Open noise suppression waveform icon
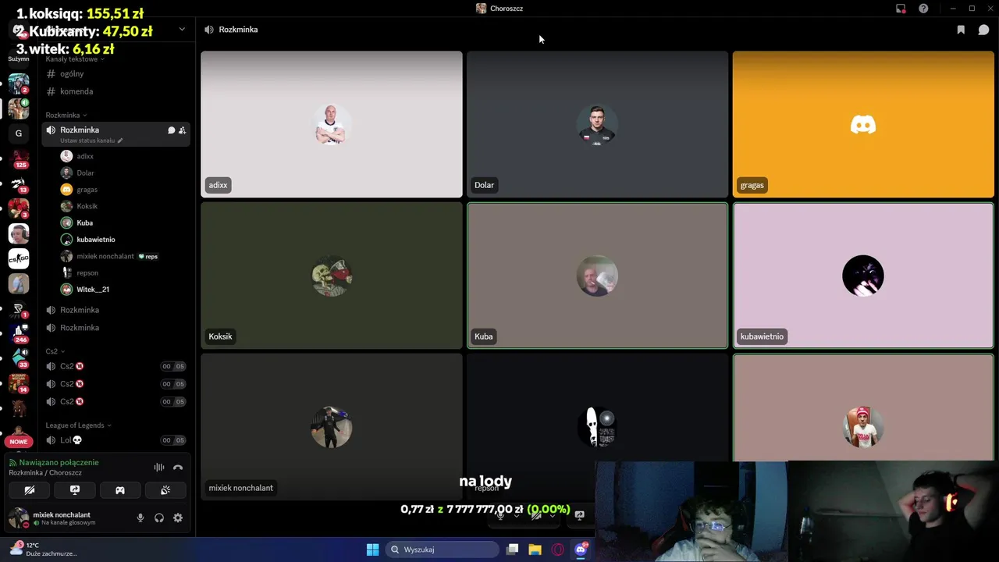Screen dimensions: 999x562 point(159,468)
